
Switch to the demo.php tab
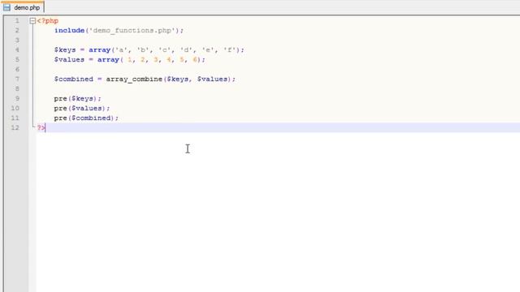click(22, 7)
